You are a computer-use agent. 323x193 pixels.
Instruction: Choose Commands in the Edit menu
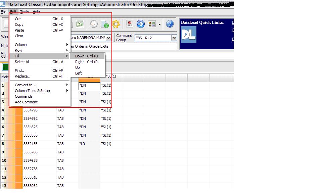40,96
